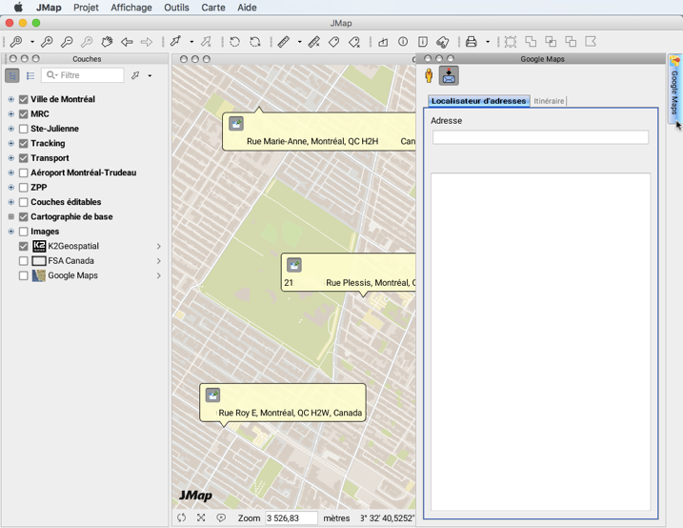Viewport: 683px width, 528px height.
Task: Expand the Transport layer group
Action: pyautogui.click(x=11, y=158)
